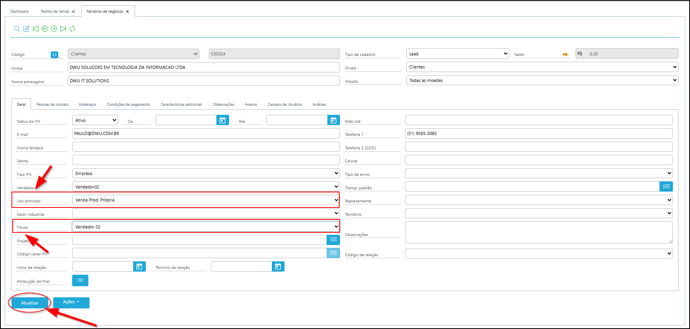Screen dimensions: 690x329
Task: Click the search magnifier icon
Action: tap(17, 29)
